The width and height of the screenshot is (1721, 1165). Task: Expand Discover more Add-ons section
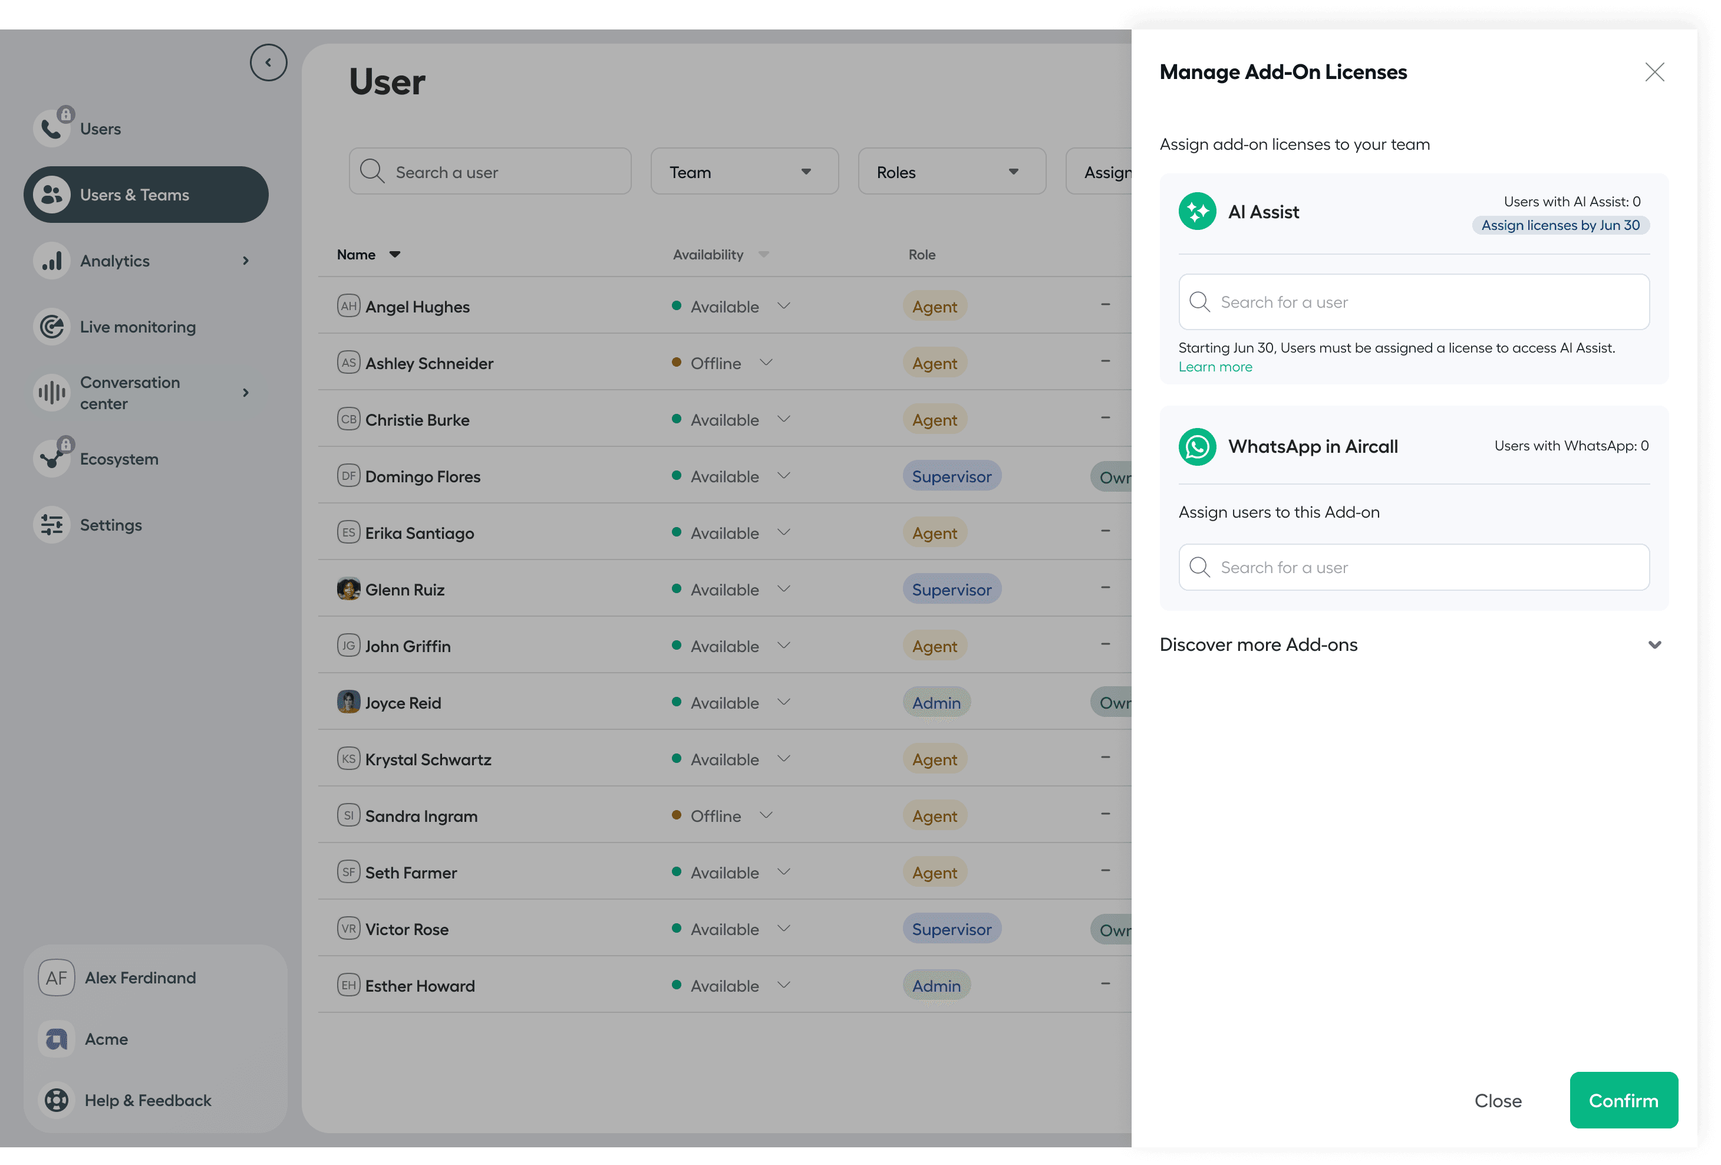coord(1654,645)
